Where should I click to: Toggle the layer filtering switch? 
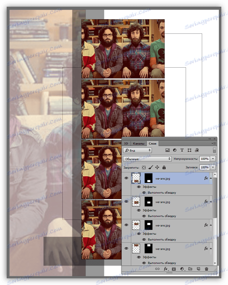tap(214, 150)
